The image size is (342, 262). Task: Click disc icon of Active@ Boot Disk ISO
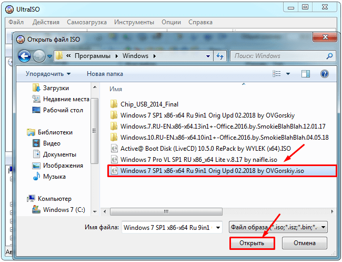114,149
